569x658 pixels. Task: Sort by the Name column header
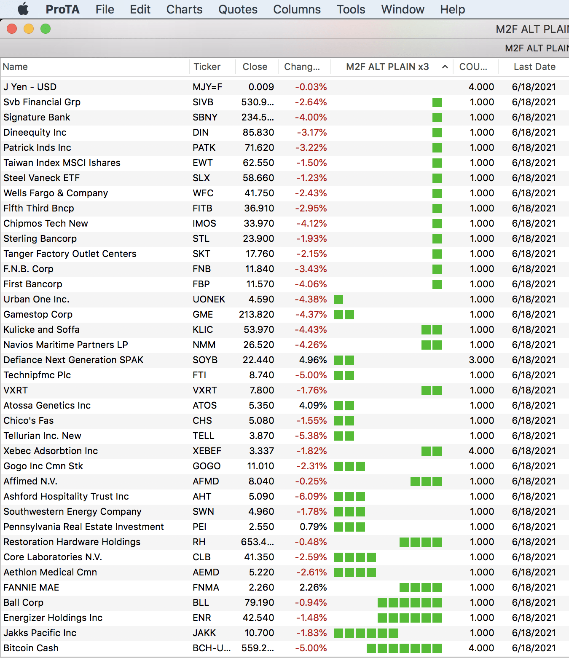pos(95,67)
